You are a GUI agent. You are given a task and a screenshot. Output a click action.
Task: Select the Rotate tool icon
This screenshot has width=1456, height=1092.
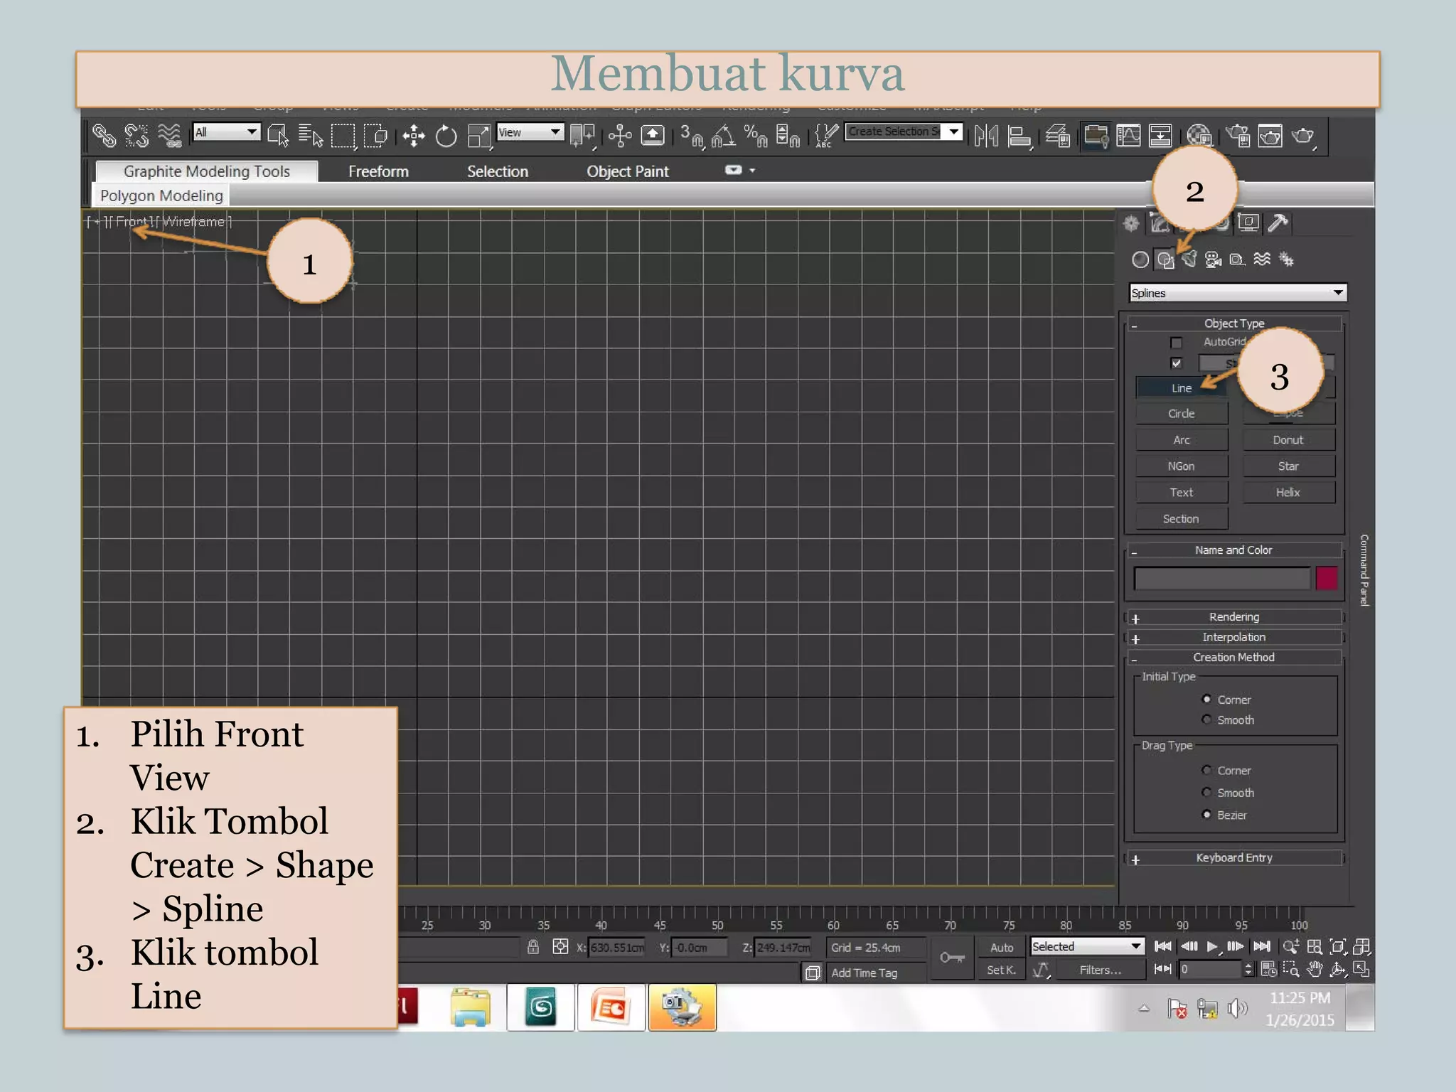(x=446, y=136)
